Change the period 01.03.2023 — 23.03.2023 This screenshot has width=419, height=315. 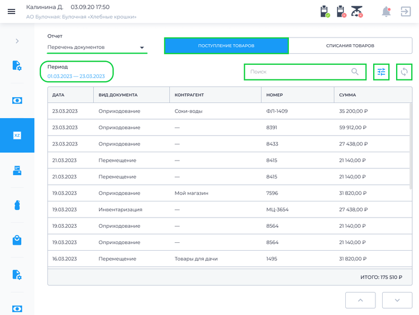[76, 76]
